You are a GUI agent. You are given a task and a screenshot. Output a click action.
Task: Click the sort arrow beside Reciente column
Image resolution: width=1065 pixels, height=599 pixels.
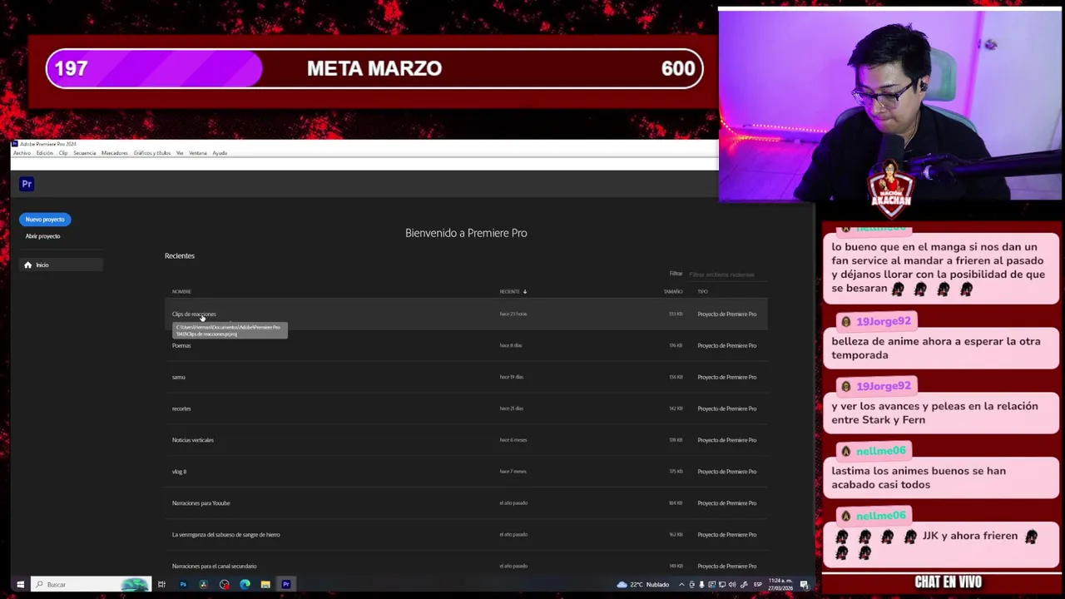pos(524,291)
